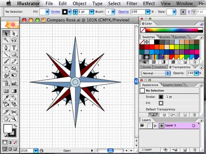This screenshot has height=154, width=206.
Task: Select the Rectangle tool
Action: (x=14, y=54)
